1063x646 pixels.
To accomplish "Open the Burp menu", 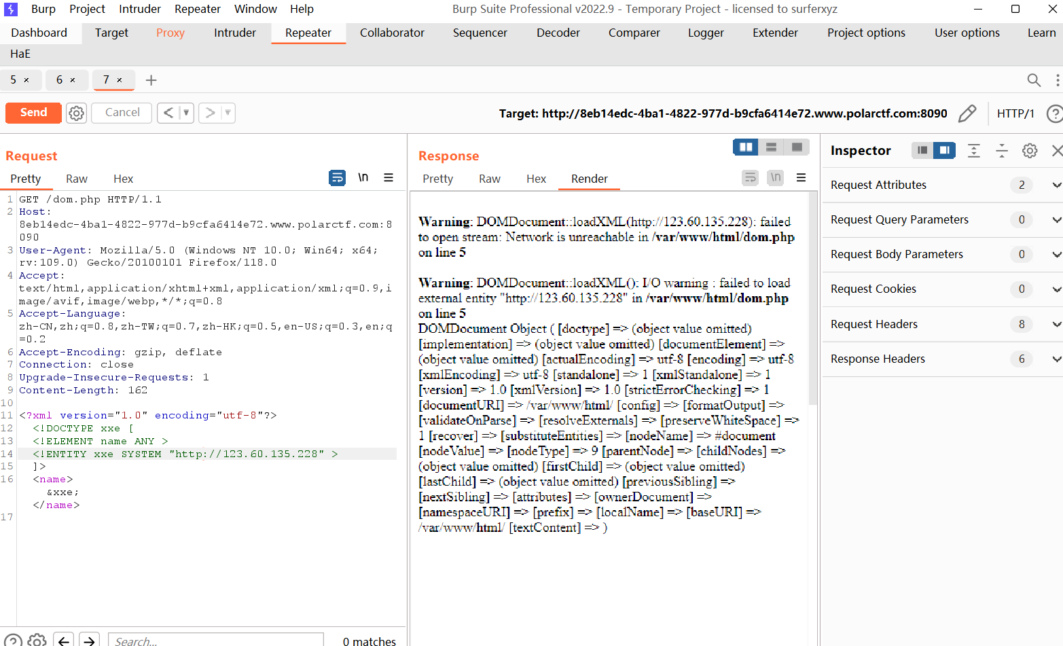I will coord(43,9).
